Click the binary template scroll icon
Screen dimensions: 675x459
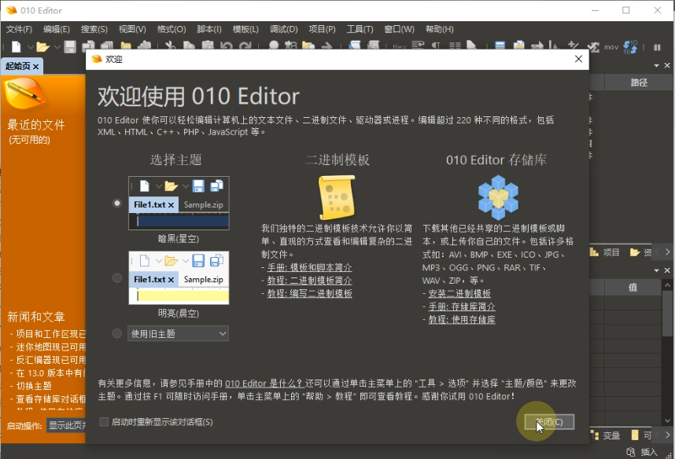[337, 197]
